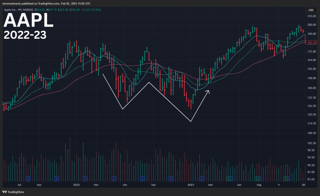Click the 94.50 price axis label
The width and height of the screenshot is (320, 196).
(311, 158)
